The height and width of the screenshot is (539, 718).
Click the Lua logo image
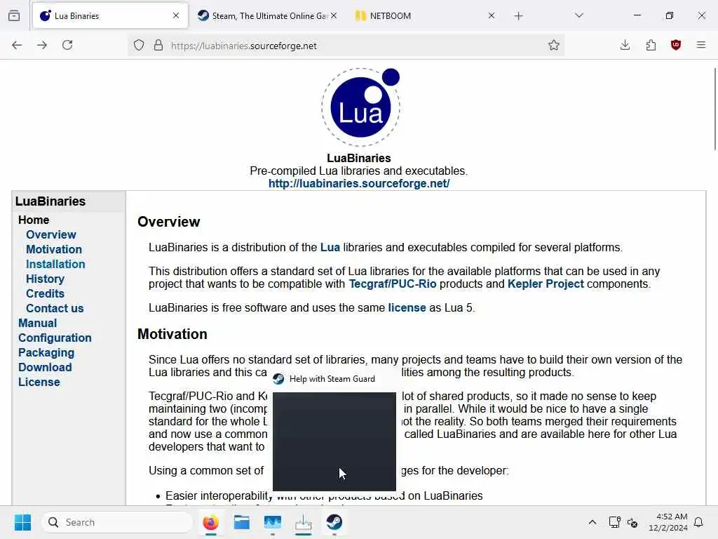click(360, 107)
